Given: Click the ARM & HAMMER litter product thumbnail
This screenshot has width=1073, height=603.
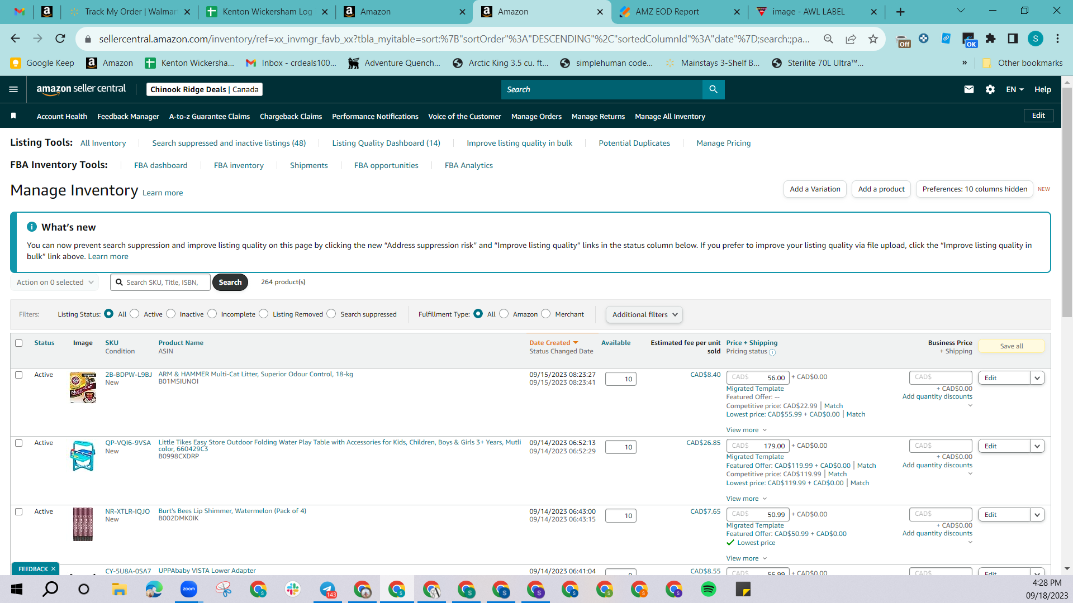Looking at the screenshot, I should (83, 387).
